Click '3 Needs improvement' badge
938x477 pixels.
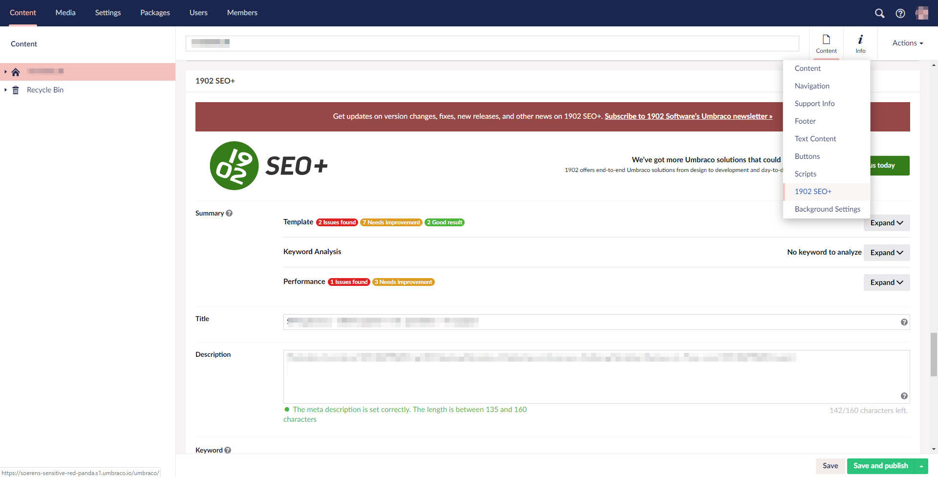404,282
